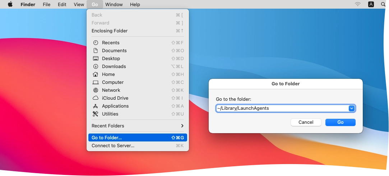Select Documents label in Go menu
The height and width of the screenshot is (176, 389).
pos(114,51)
